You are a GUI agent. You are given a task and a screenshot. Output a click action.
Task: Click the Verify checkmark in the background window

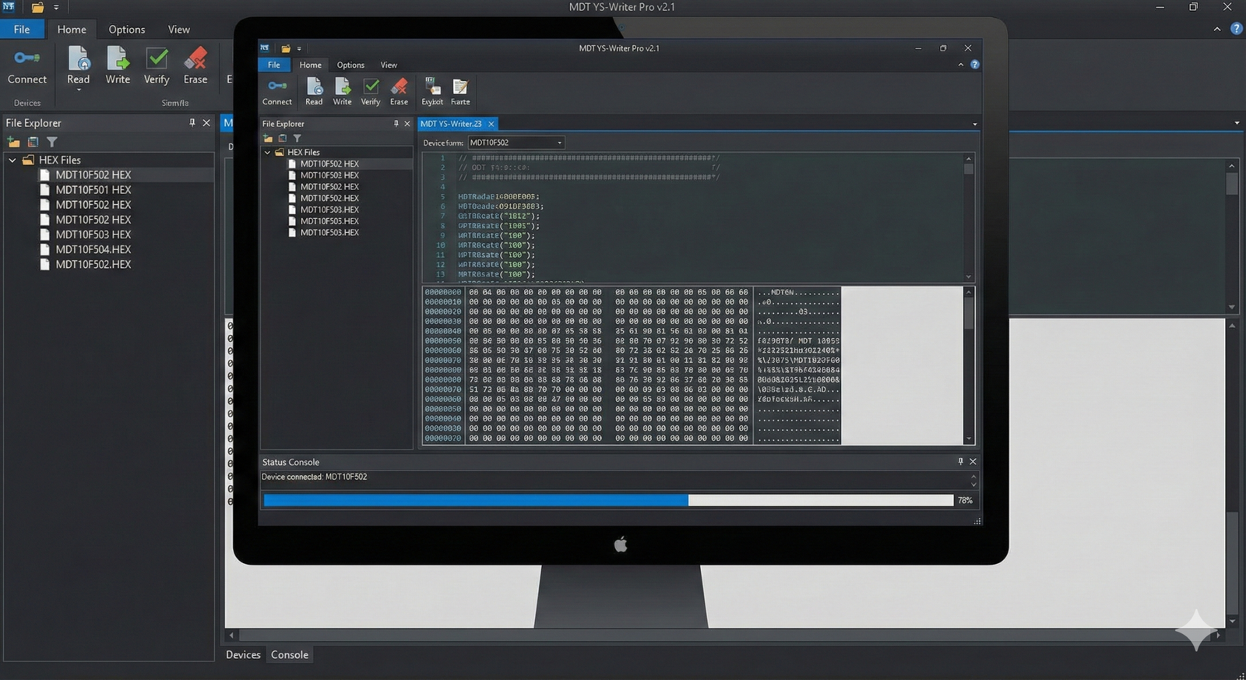pos(157,58)
